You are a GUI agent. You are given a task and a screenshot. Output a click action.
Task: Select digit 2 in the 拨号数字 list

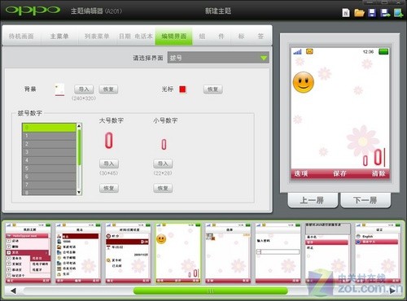pos(49,144)
